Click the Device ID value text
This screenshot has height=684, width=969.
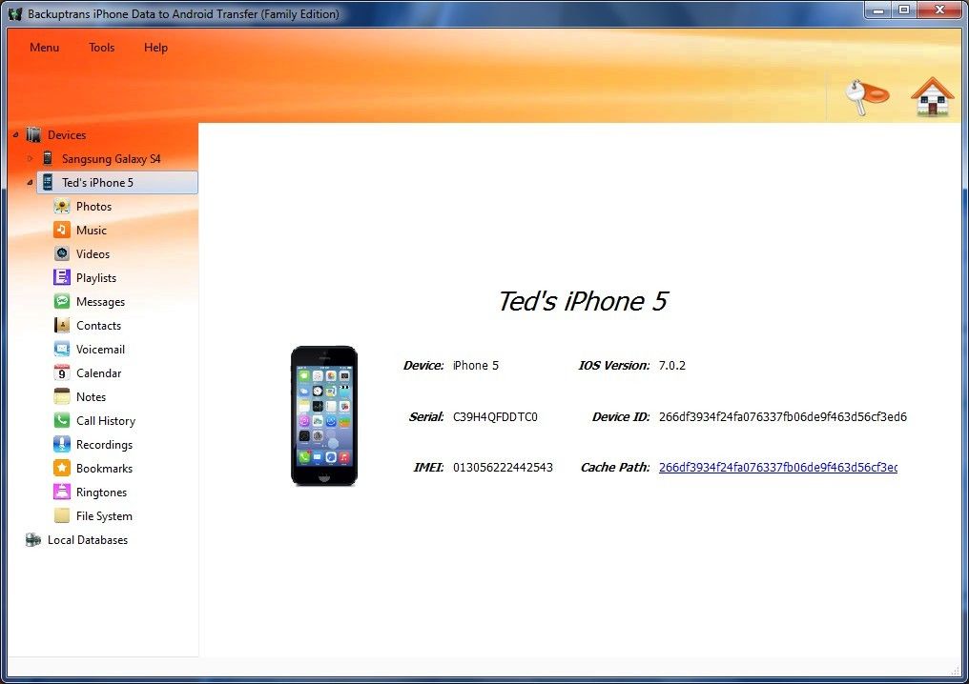pyautogui.click(x=783, y=416)
